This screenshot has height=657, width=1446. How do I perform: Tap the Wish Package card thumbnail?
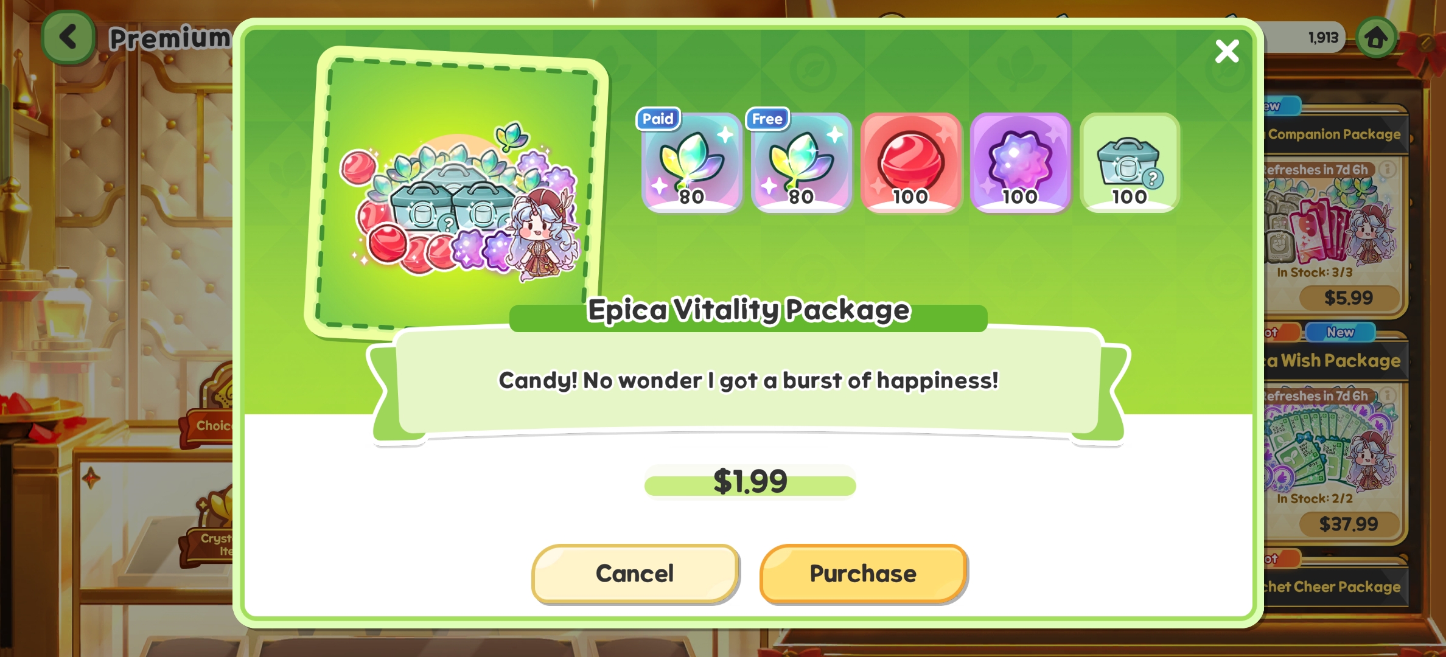click(1333, 448)
